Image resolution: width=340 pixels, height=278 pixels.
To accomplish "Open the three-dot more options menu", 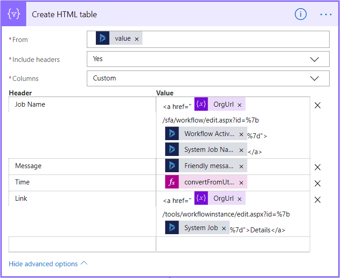I will 326,14.
